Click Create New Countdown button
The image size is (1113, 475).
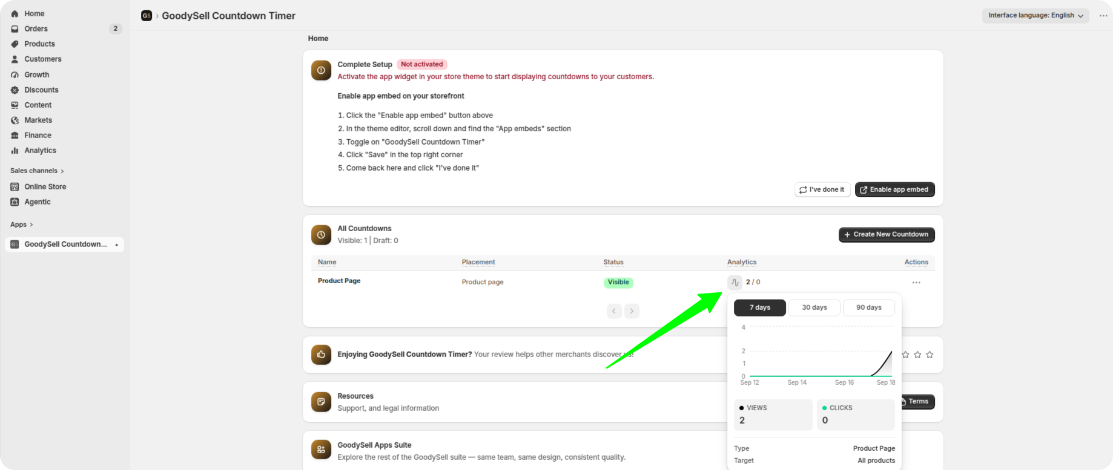(887, 235)
